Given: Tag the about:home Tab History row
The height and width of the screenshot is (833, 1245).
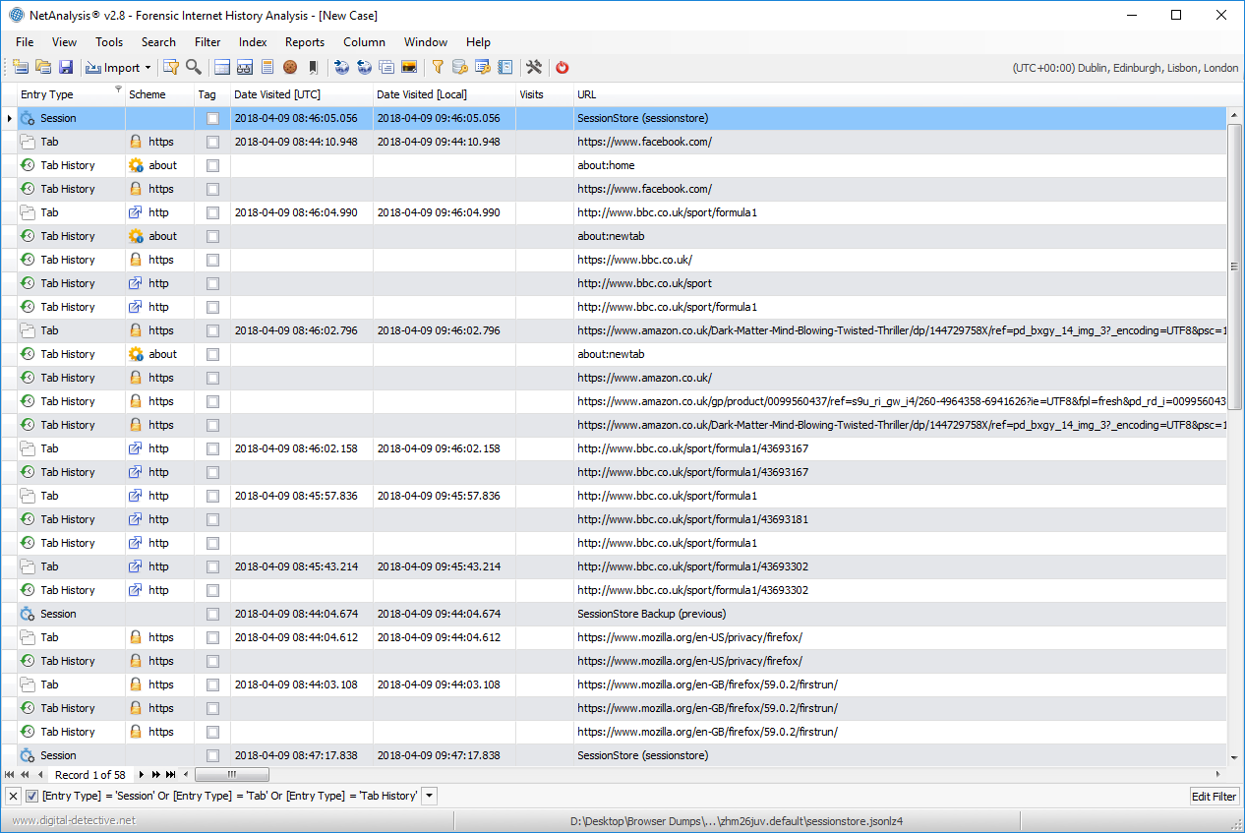Looking at the screenshot, I should [x=212, y=165].
